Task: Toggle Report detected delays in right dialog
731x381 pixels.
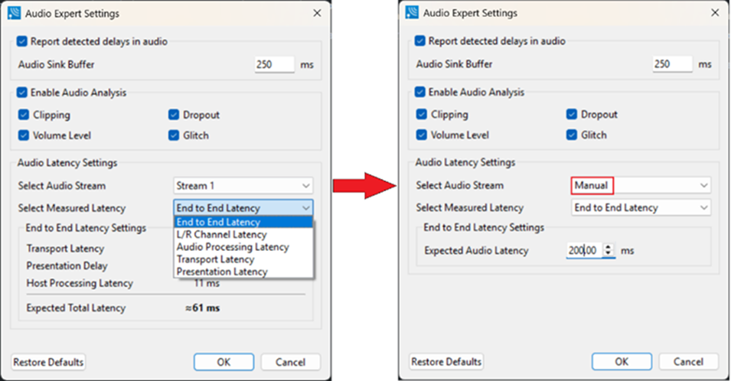Action: click(420, 41)
